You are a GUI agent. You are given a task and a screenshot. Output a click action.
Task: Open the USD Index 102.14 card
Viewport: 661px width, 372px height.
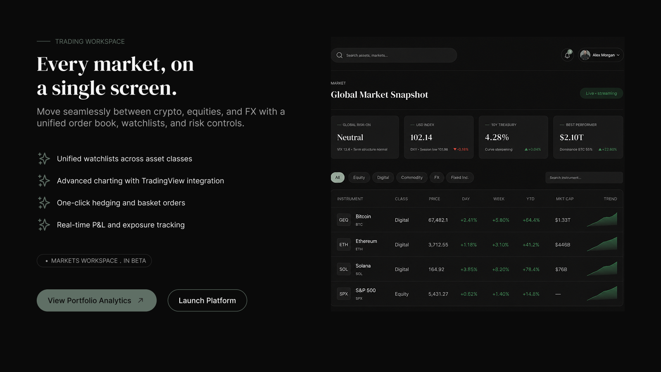click(x=439, y=137)
